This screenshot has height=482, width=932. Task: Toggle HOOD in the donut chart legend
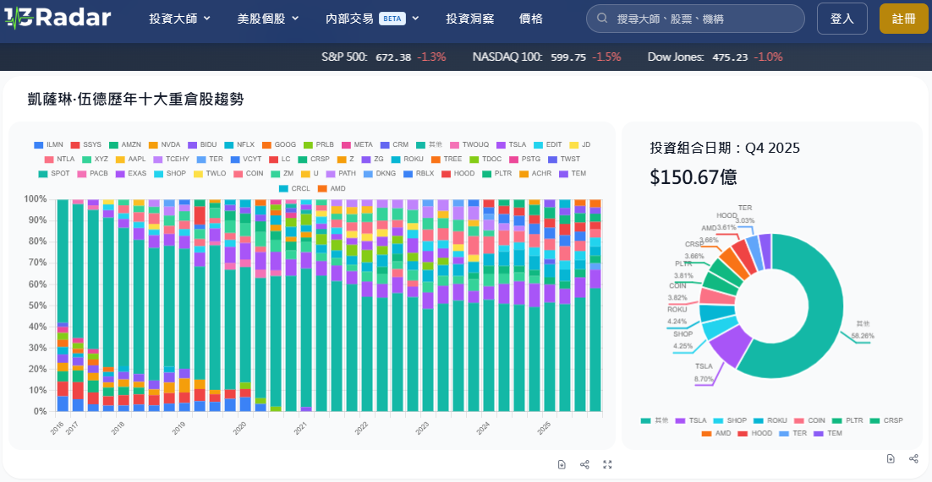coord(757,433)
